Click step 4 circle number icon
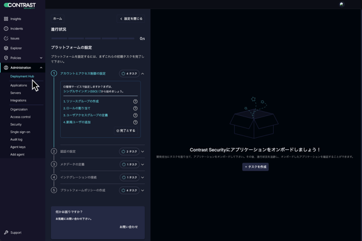 [54, 177]
